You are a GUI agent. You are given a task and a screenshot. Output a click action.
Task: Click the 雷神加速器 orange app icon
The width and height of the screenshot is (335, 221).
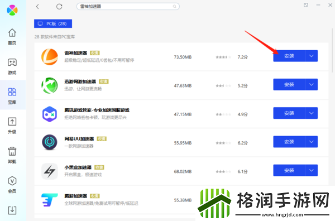point(50,57)
